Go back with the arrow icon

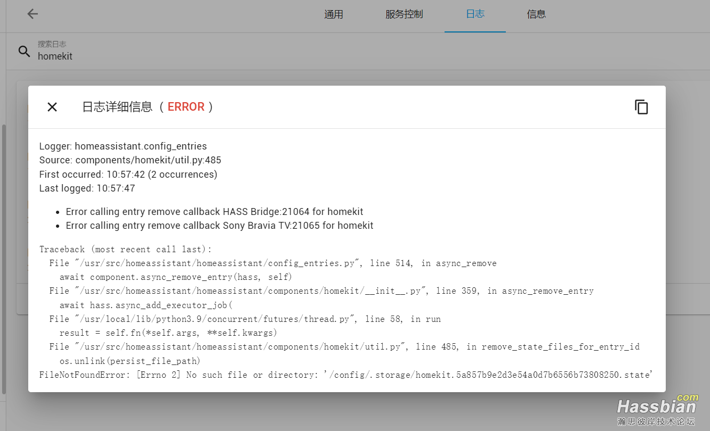33,14
